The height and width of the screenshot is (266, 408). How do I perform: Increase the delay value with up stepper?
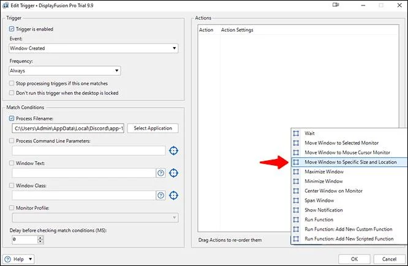(x=40, y=238)
